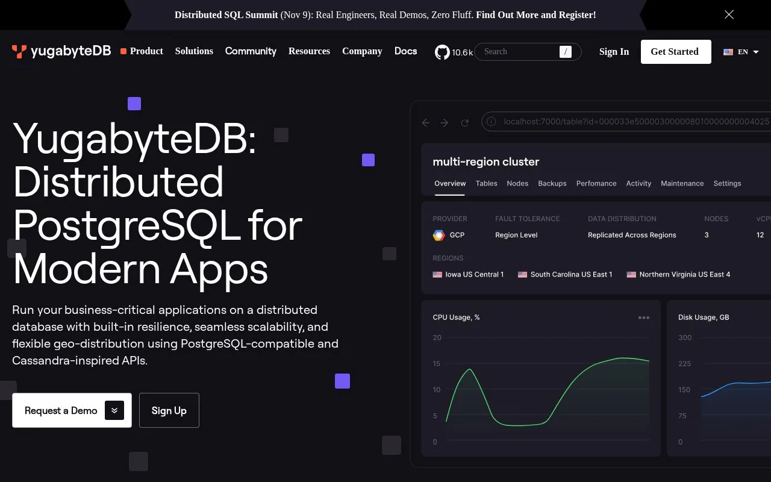Click Replicated Across Regions text

(x=632, y=235)
